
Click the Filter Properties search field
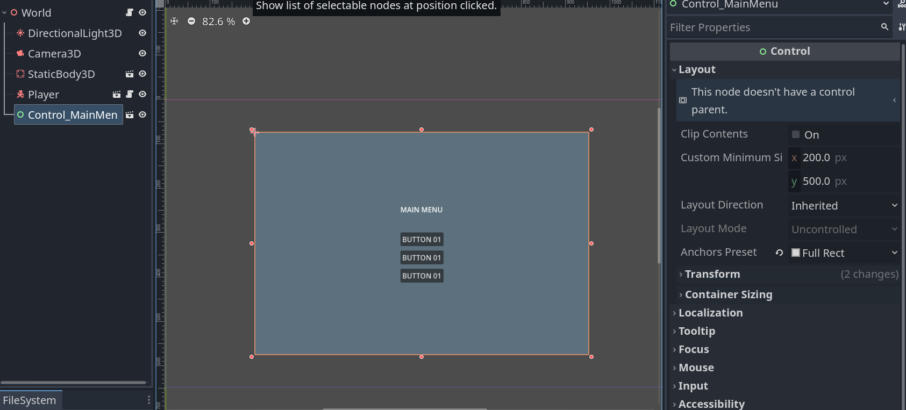click(772, 27)
